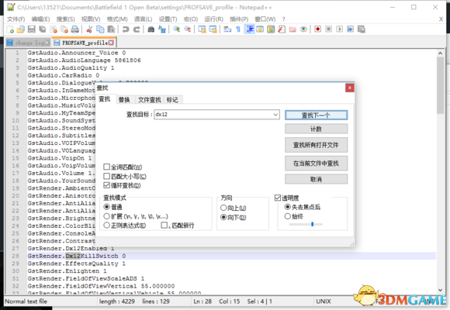The image size is (450, 310).
Task: Enable the 全词匹配 whole word checkbox
Action: pyautogui.click(x=106, y=167)
